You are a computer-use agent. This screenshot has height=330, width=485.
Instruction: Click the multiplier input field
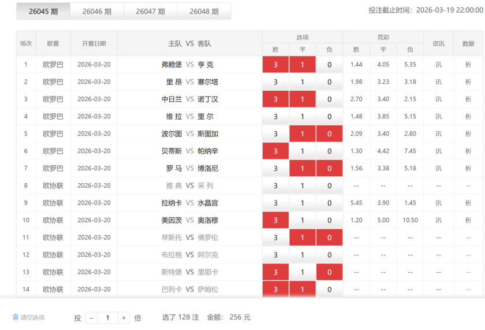pyautogui.click(x=107, y=318)
